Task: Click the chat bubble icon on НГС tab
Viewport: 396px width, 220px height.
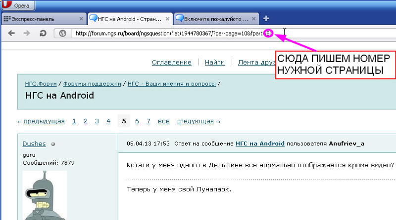Action: click(94, 18)
